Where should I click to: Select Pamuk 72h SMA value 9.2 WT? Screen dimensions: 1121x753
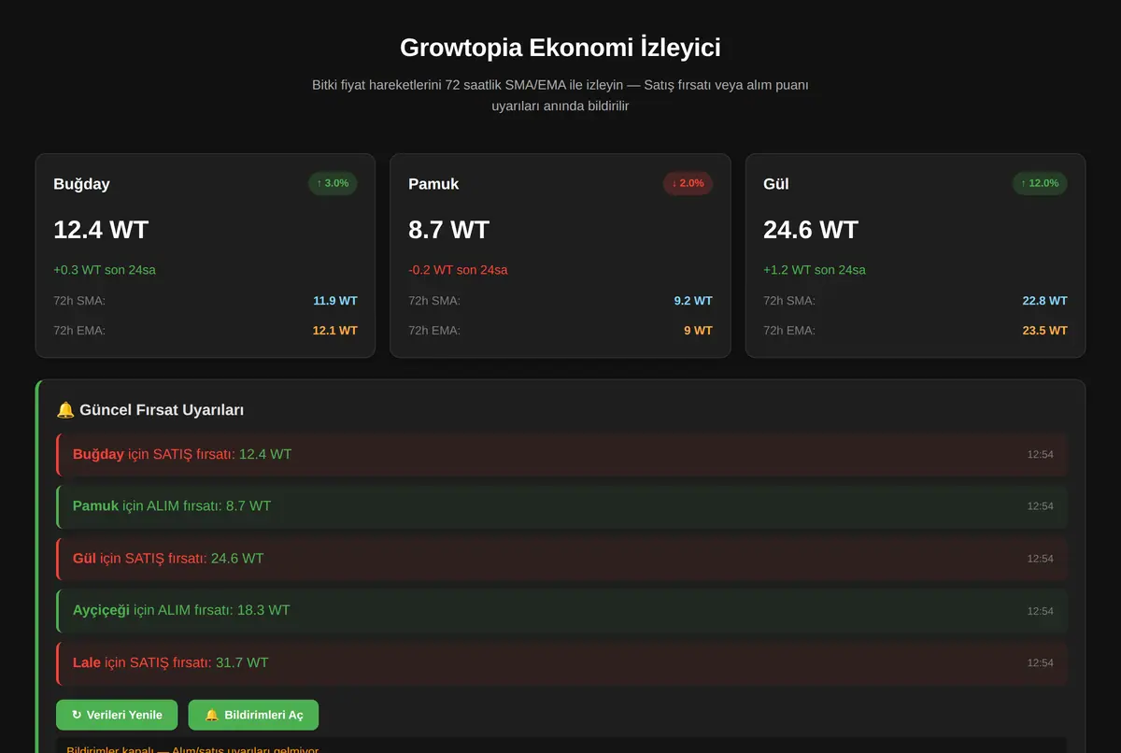click(x=693, y=301)
